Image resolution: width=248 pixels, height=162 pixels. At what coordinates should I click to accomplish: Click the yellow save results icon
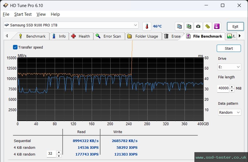pyautogui.click(x=207, y=26)
